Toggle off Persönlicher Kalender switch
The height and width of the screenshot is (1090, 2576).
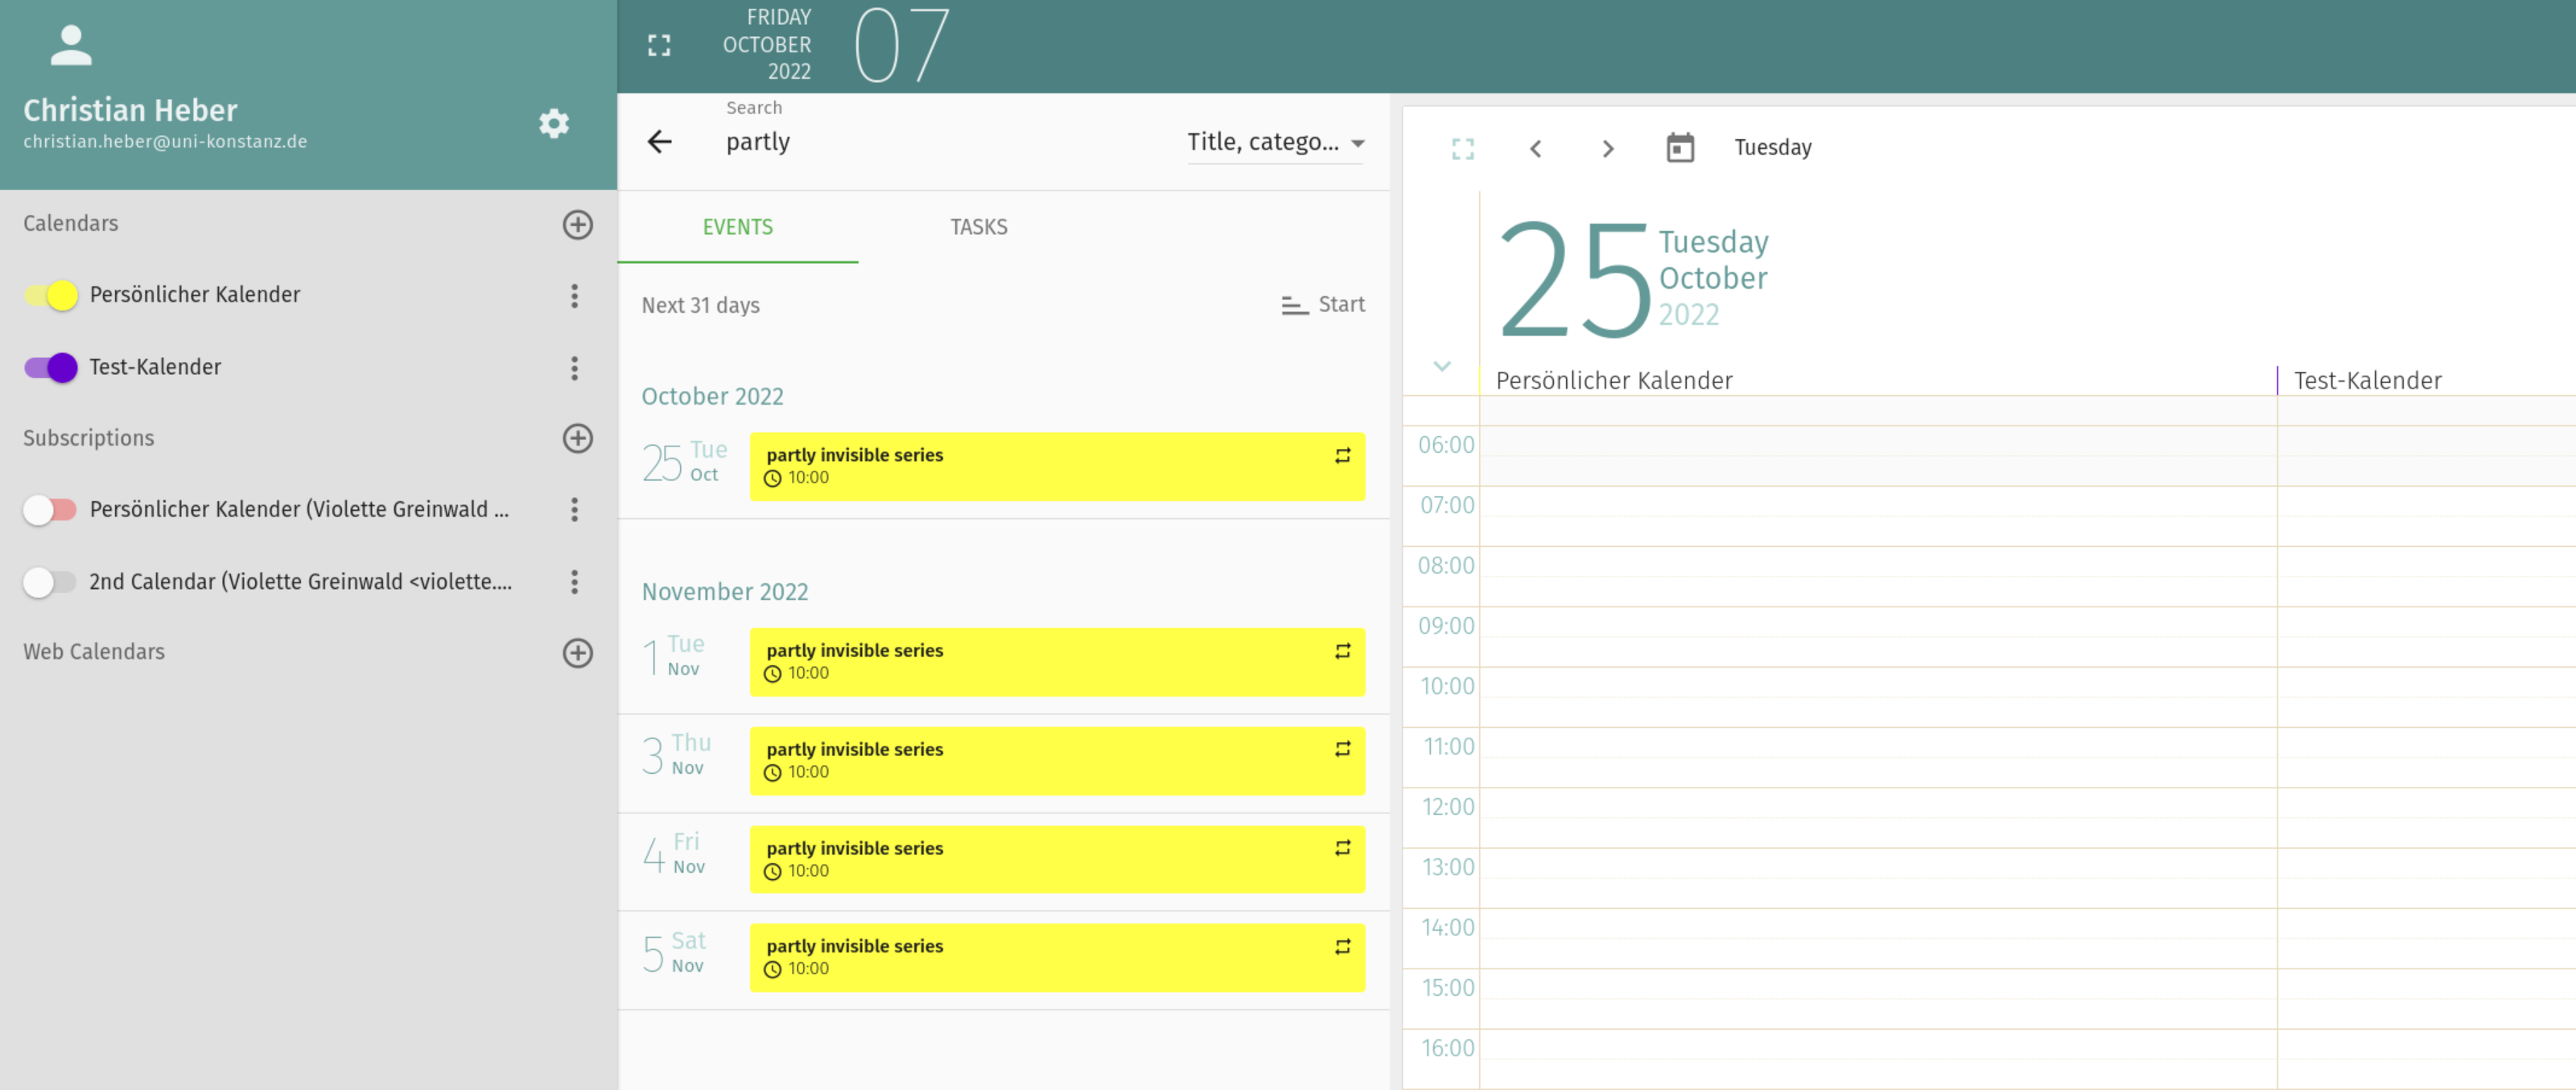(51, 295)
